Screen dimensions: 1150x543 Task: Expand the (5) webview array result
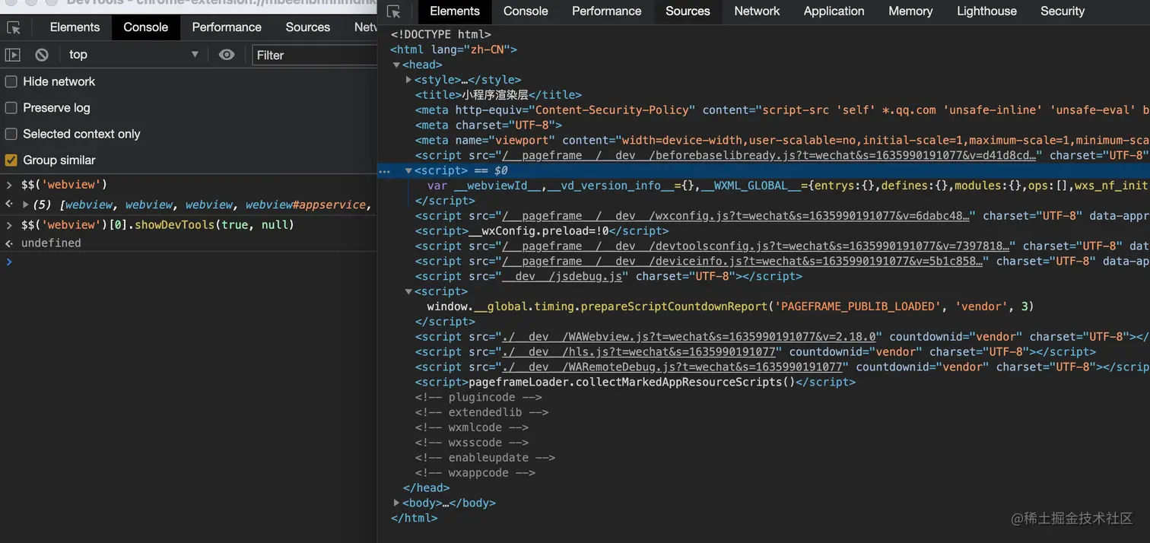pos(26,205)
